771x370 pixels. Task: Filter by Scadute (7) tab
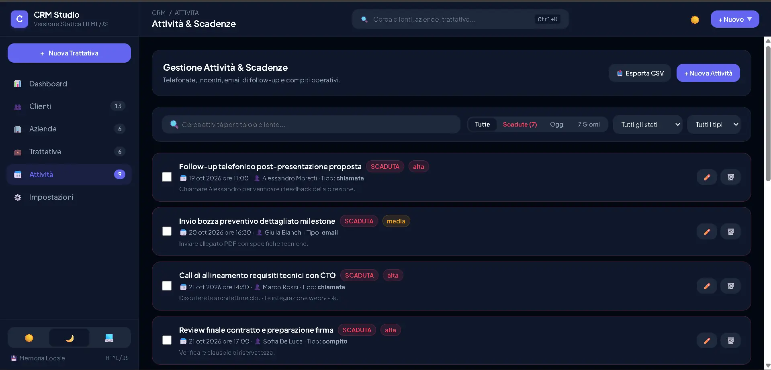coord(520,125)
